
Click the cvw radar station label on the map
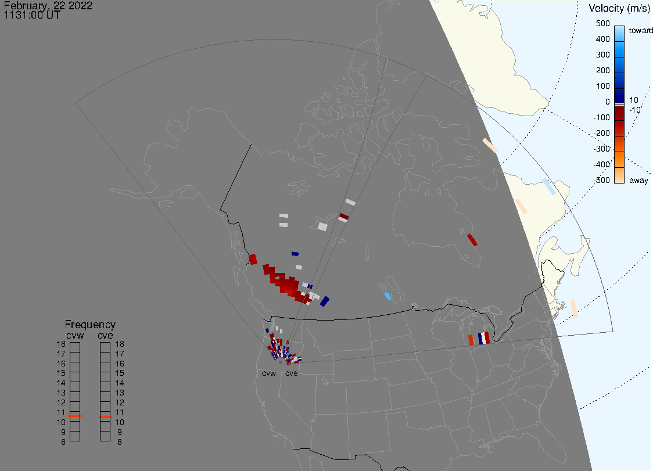pyautogui.click(x=269, y=373)
